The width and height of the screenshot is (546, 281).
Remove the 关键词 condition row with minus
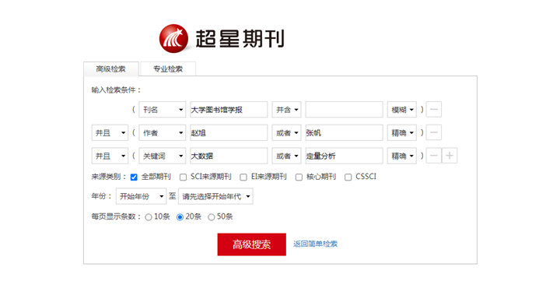(433, 156)
